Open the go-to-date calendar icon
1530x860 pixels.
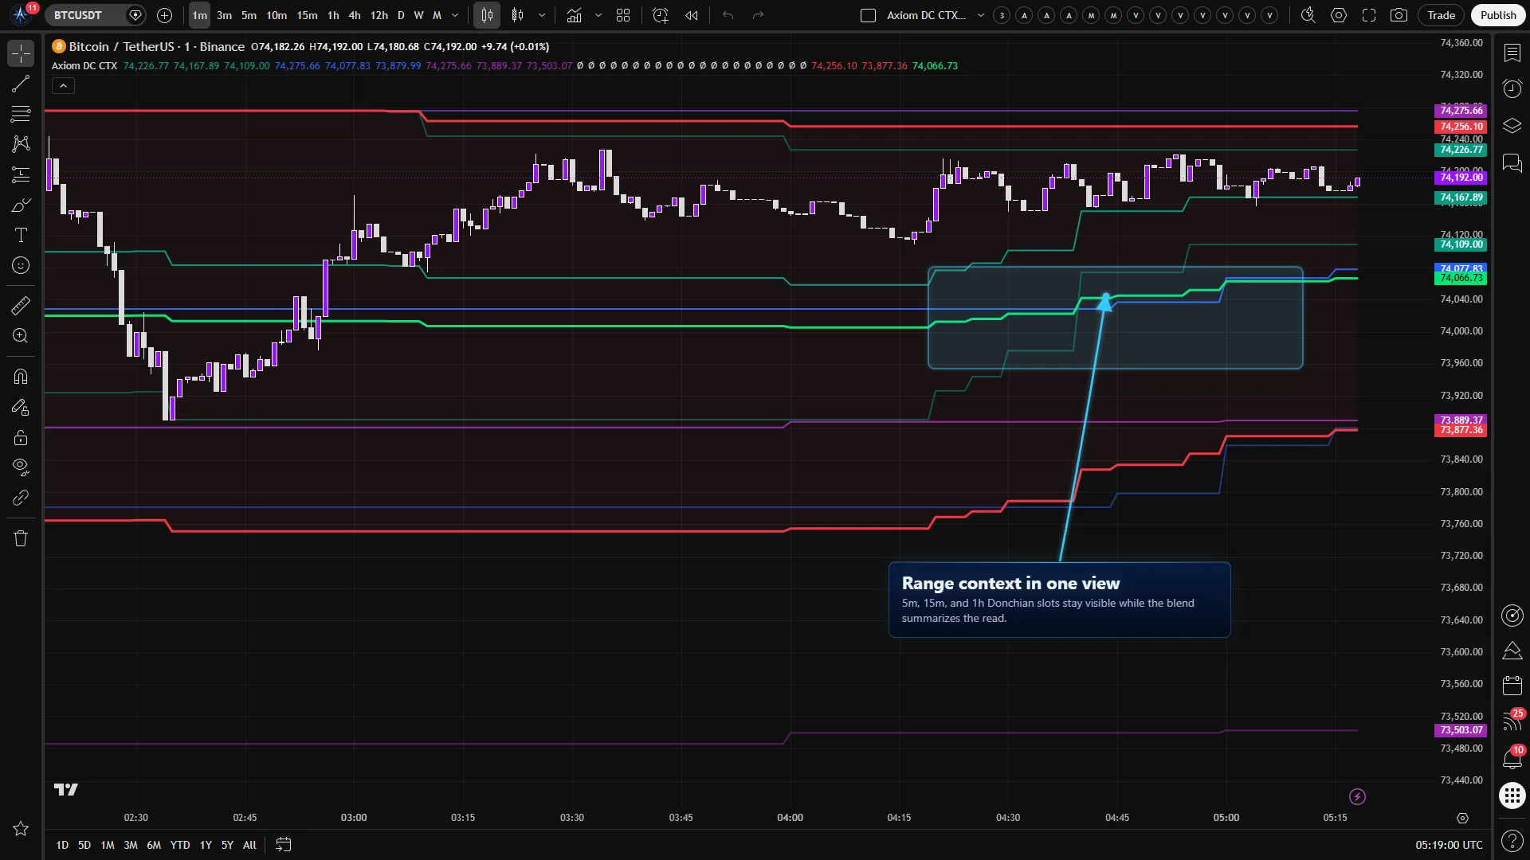[284, 845]
